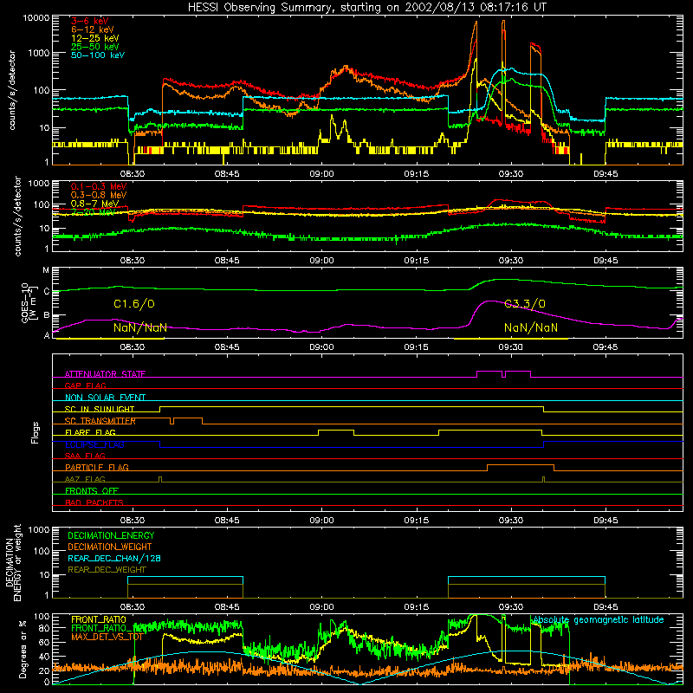Viewport: 693px width, 693px height.
Task: Click the vertical Flags axis label
Action: (35, 432)
